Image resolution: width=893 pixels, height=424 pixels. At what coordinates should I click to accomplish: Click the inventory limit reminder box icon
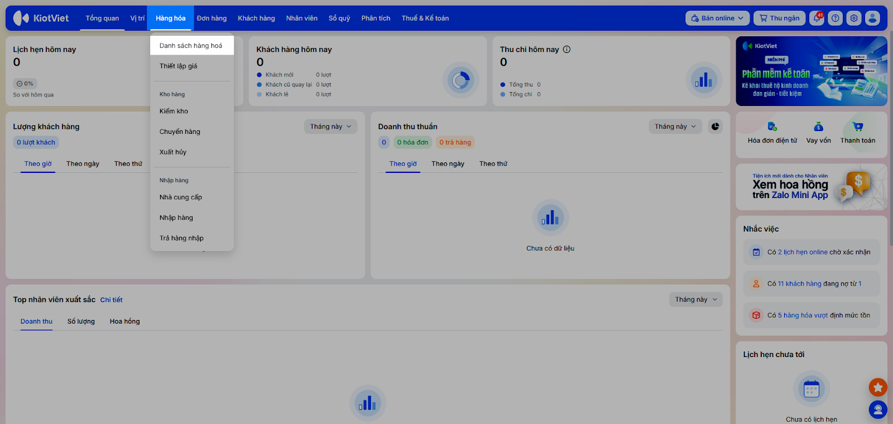(756, 315)
